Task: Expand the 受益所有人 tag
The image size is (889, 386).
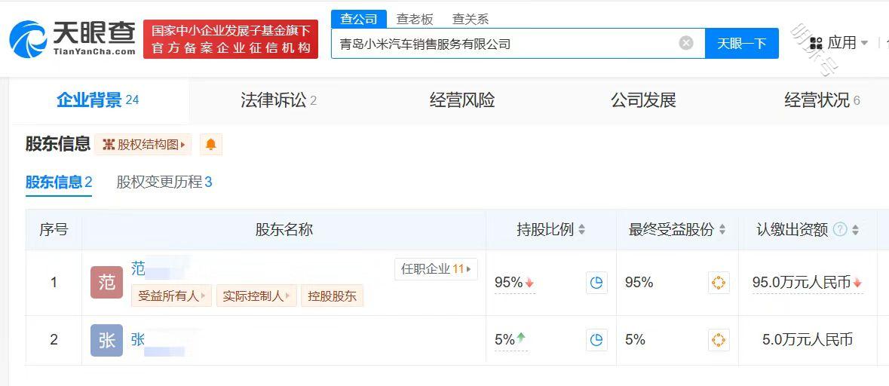Action: [171, 296]
